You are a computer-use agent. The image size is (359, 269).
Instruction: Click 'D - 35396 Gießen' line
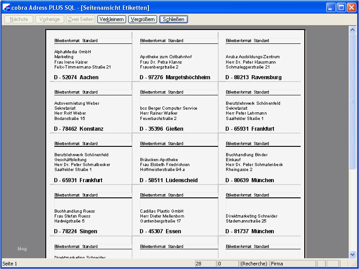coord(162,129)
